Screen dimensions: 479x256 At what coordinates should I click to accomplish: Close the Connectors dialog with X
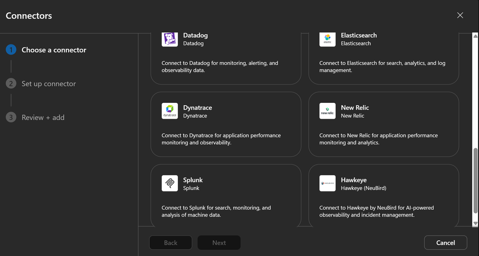click(460, 15)
